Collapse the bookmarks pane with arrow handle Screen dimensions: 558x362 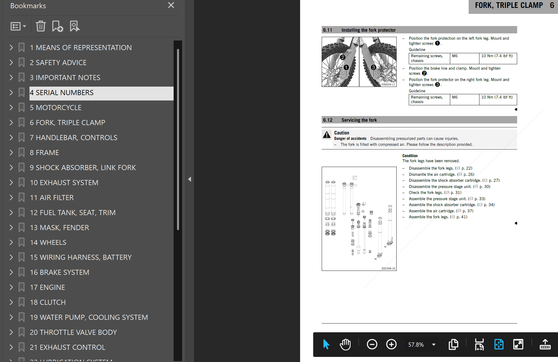[189, 179]
